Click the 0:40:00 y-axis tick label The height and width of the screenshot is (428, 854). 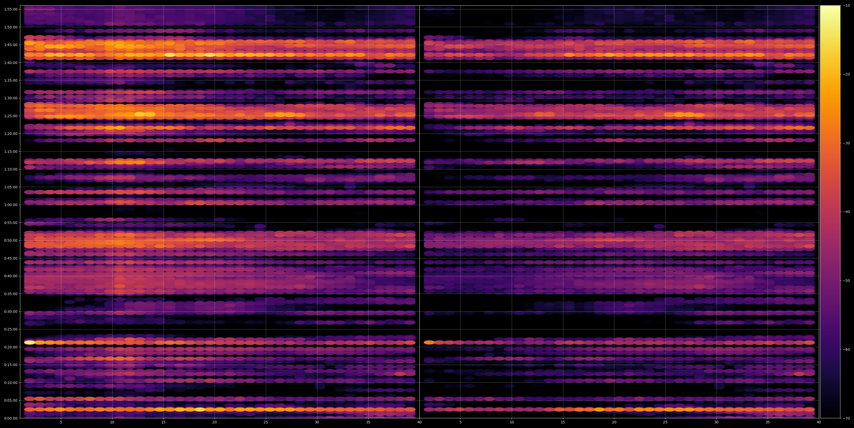click(x=11, y=276)
